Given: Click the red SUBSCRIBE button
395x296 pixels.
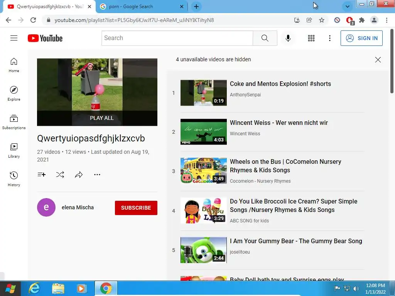Looking at the screenshot, I should [x=136, y=208].
